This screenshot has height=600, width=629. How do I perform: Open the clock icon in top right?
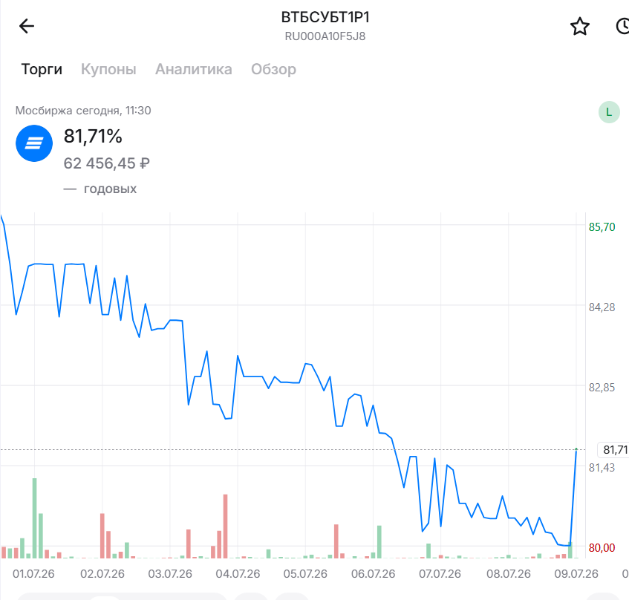click(622, 27)
